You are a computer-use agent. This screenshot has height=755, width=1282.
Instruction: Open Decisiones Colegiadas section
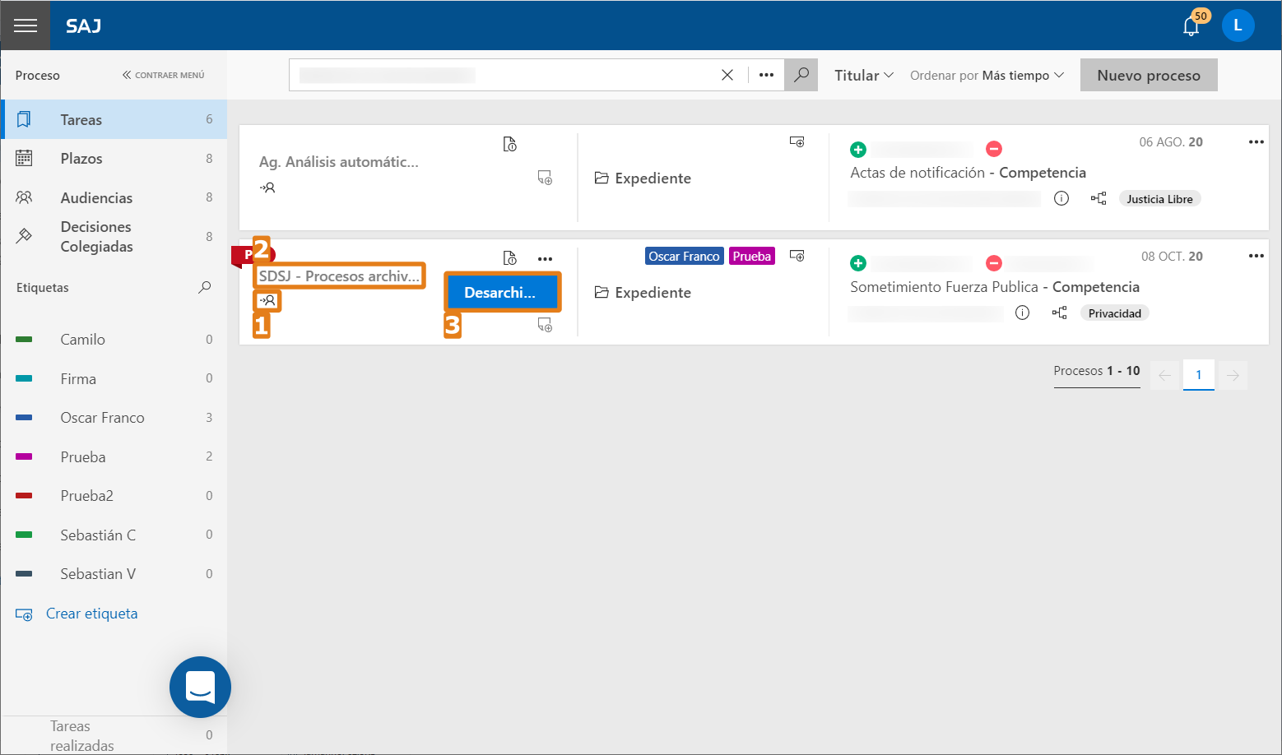(x=114, y=236)
